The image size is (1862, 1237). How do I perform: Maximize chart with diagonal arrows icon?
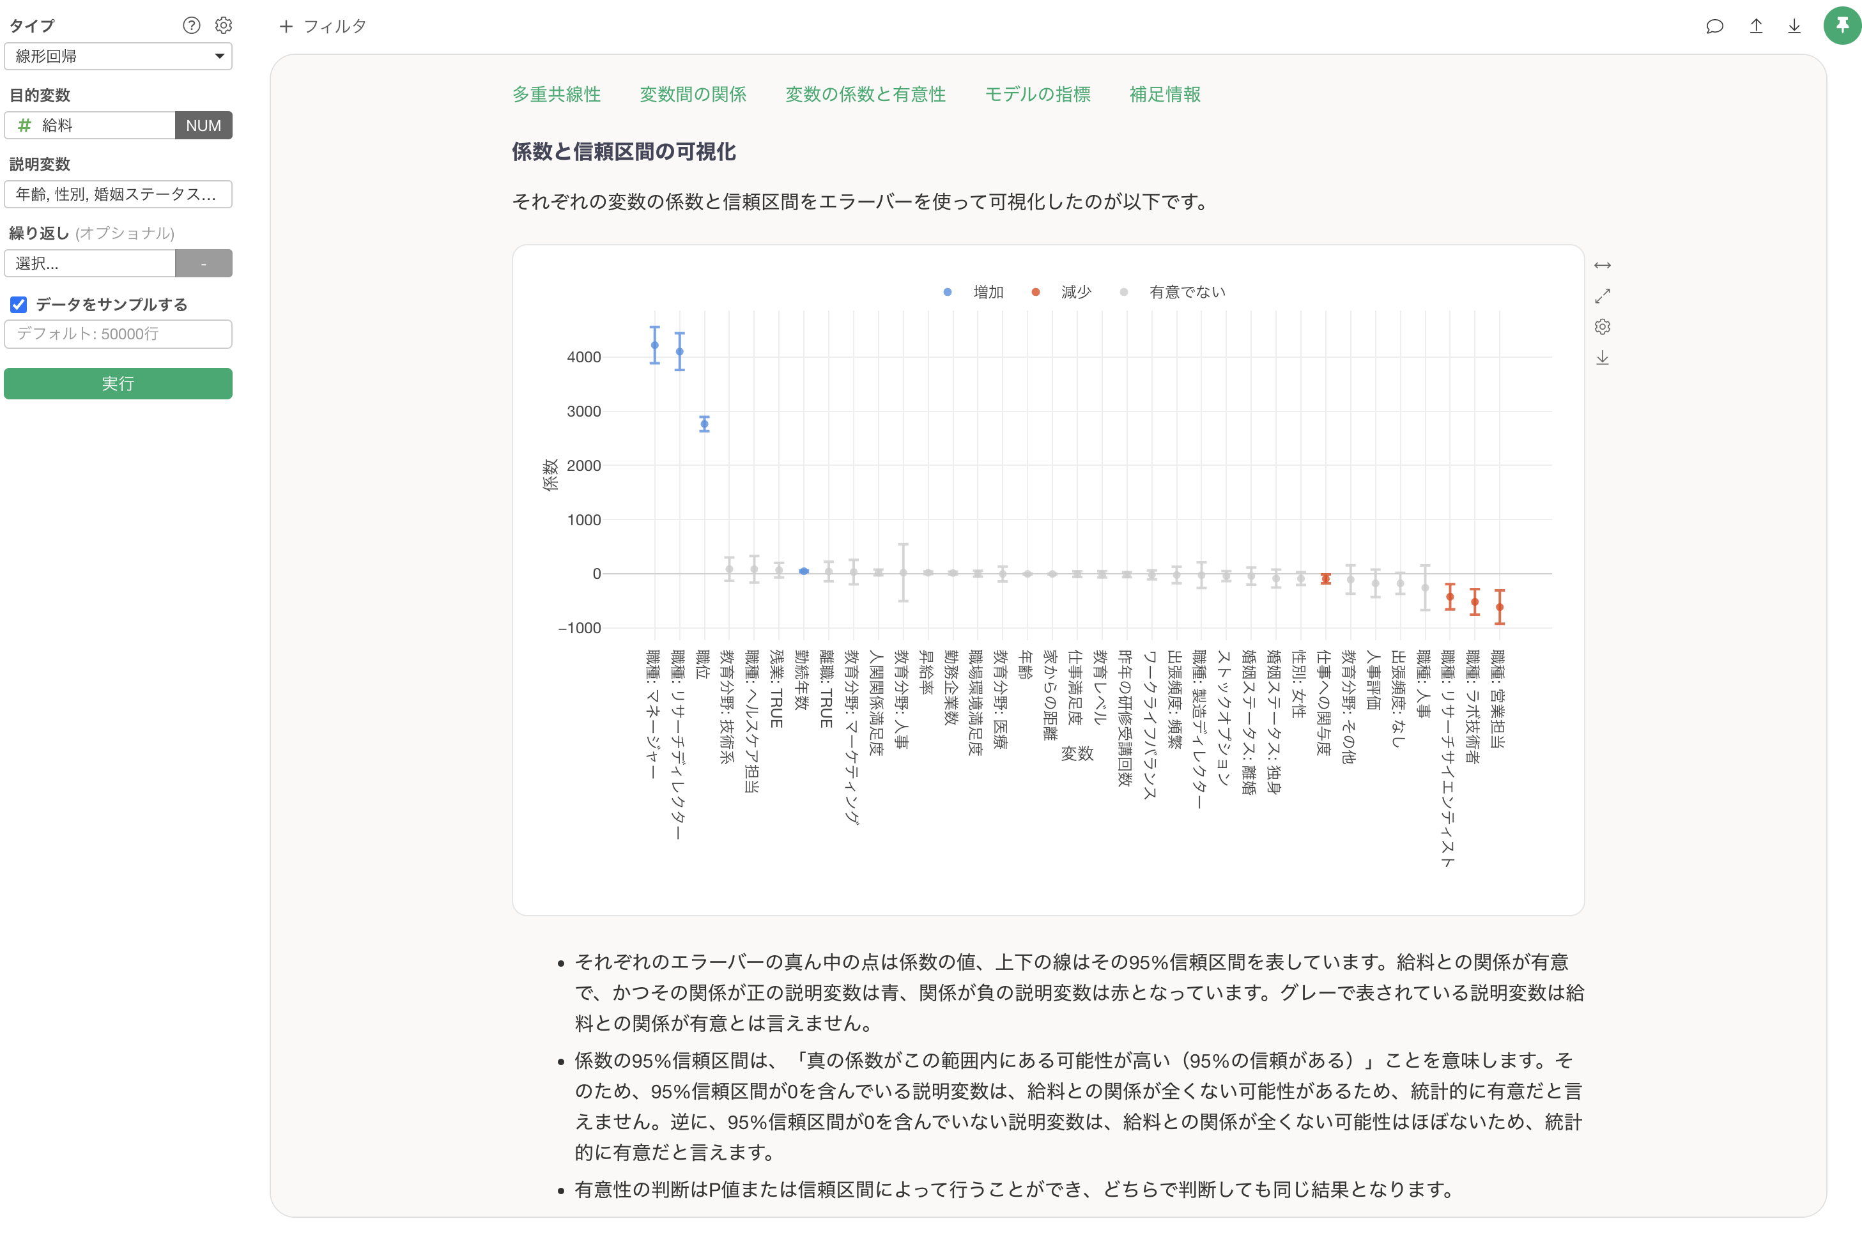tap(1602, 296)
